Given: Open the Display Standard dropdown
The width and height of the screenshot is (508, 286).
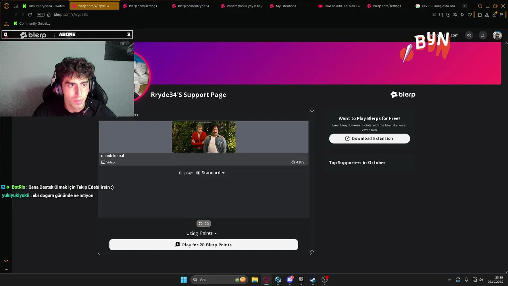Looking at the screenshot, I should [210, 173].
